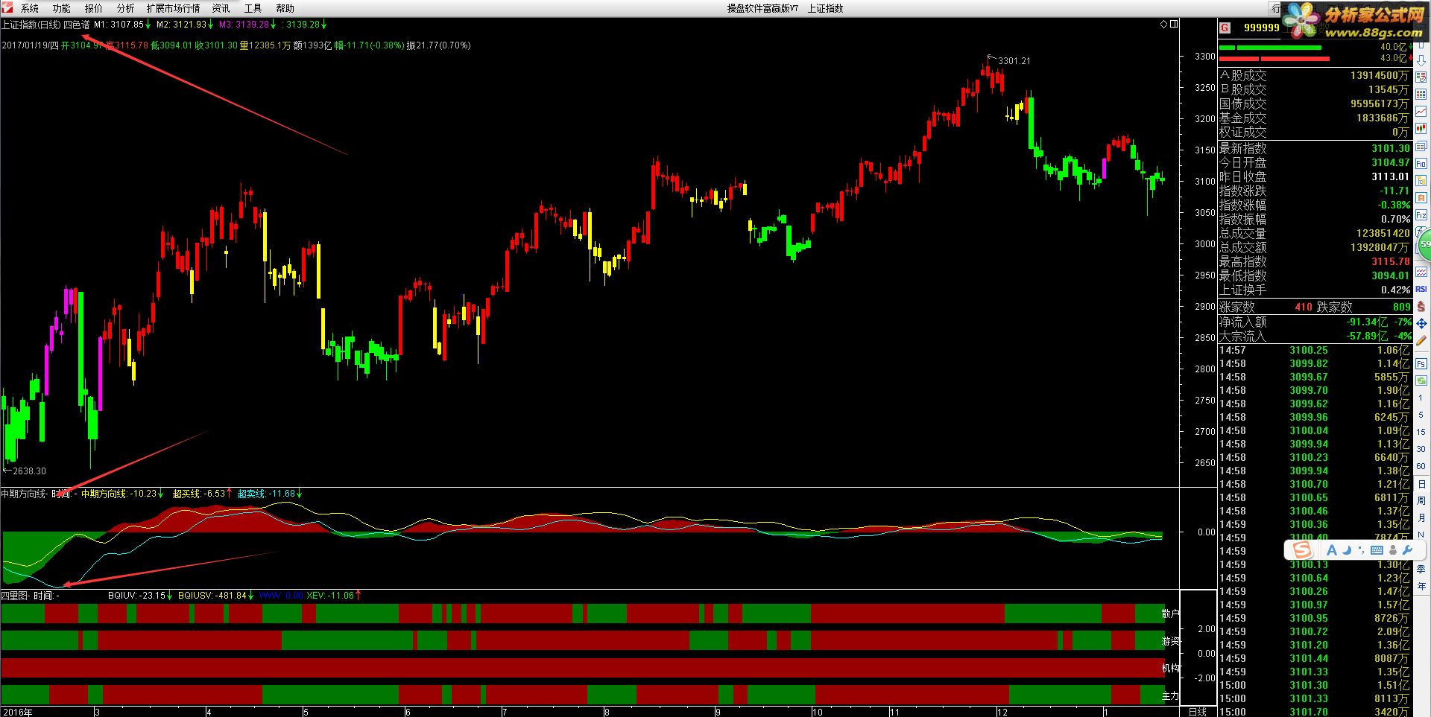This screenshot has height=717, width=1431.
Task: Click the 净流入额 -91.34亿 row
Action: pyautogui.click(x=1315, y=322)
